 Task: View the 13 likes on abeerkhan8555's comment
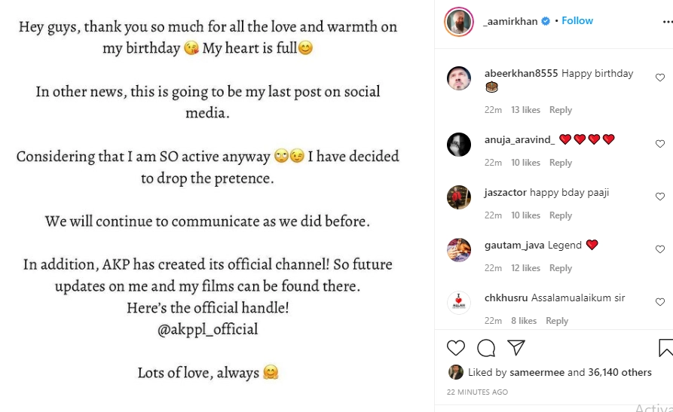[525, 110]
